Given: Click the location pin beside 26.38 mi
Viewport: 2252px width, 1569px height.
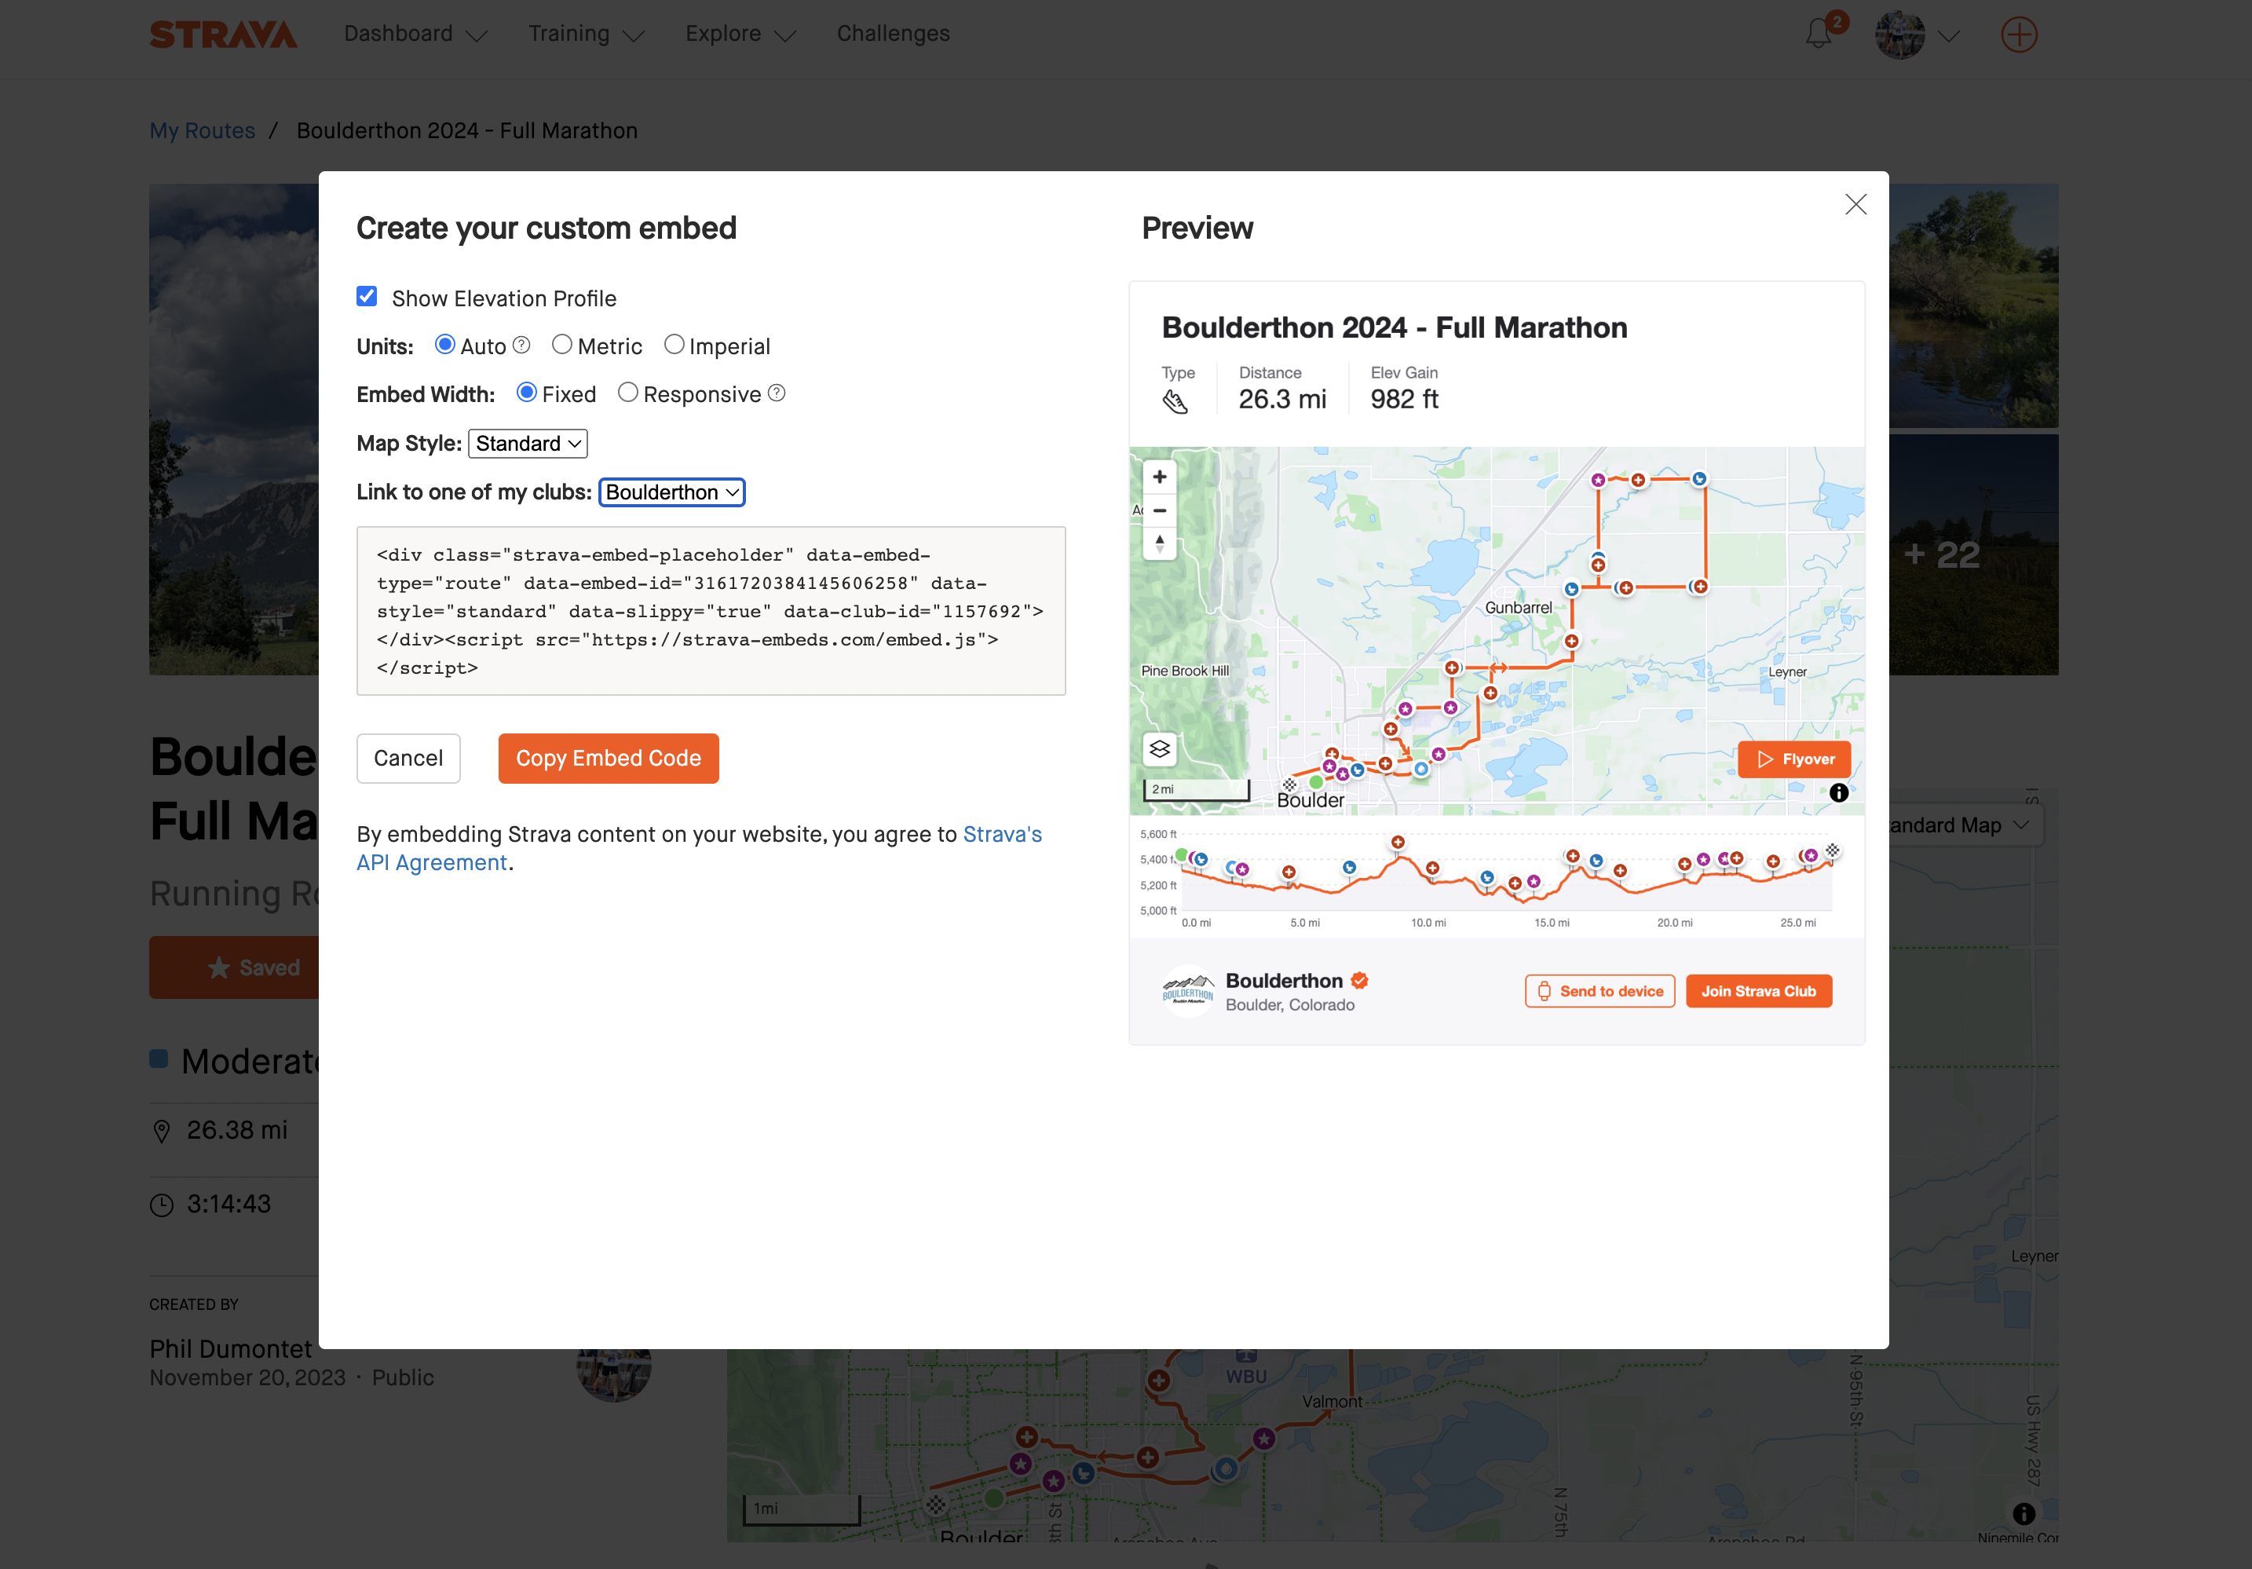Looking at the screenshot, I should coord(162,1131).
